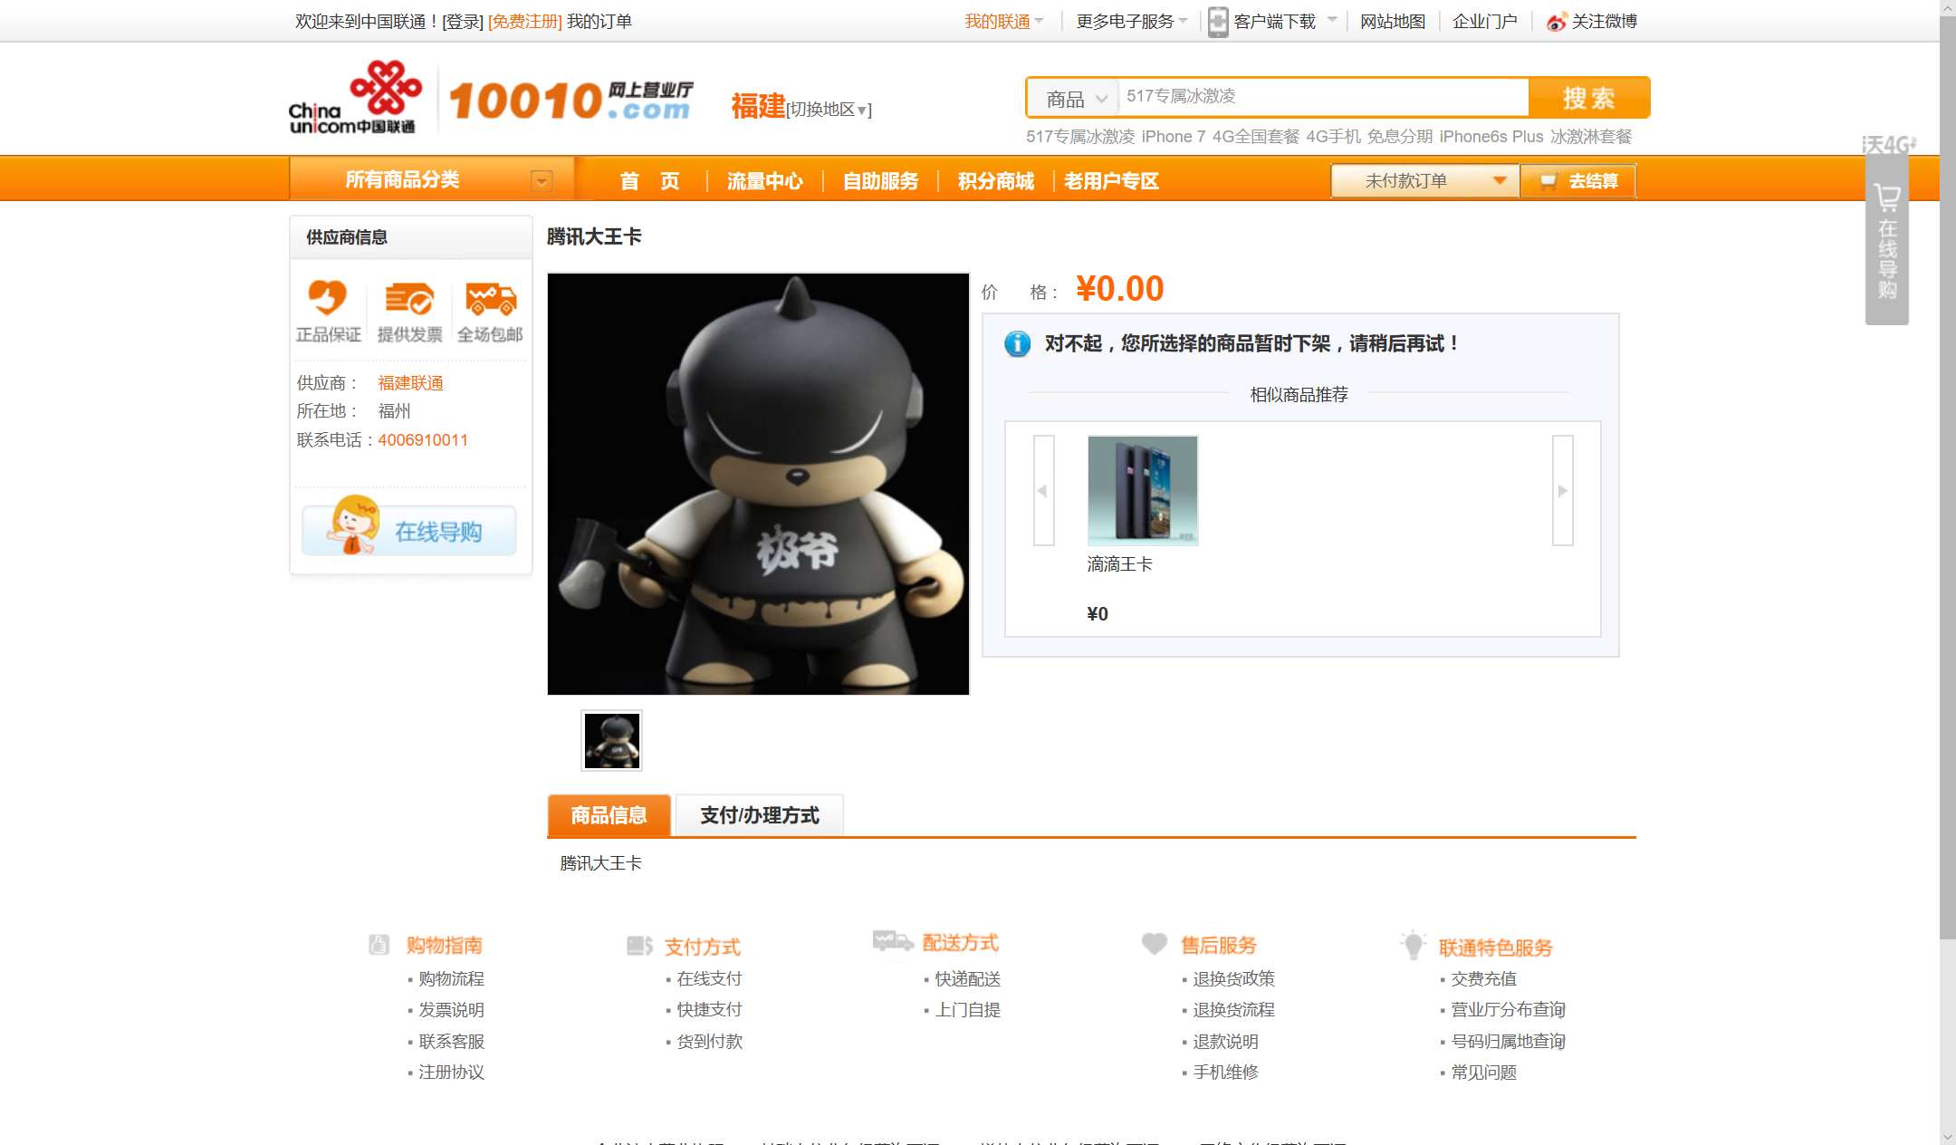Viewport: 1956px width, 1145px height.
Task: Open the 购物流程 footer link
Action: click(x=451, y=979)
